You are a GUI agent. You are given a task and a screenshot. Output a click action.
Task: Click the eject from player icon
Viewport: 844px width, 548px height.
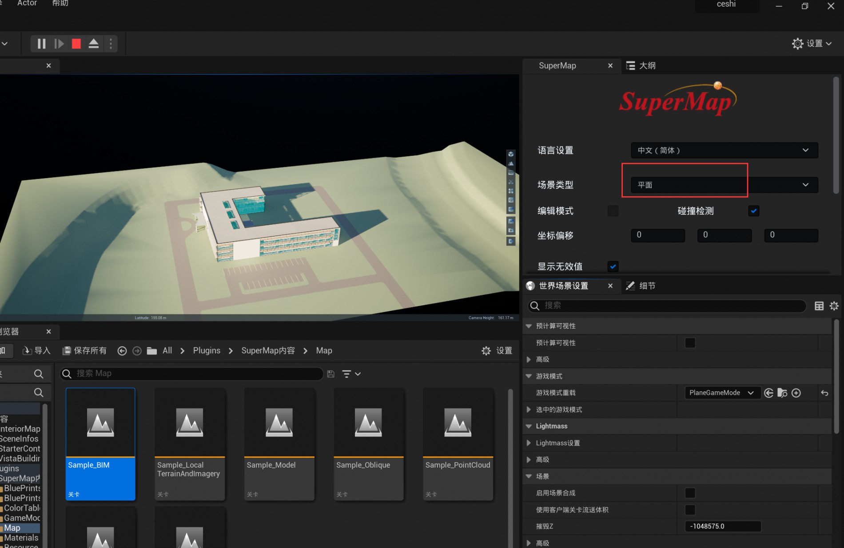pyautogui.click(x=94, y=44)
